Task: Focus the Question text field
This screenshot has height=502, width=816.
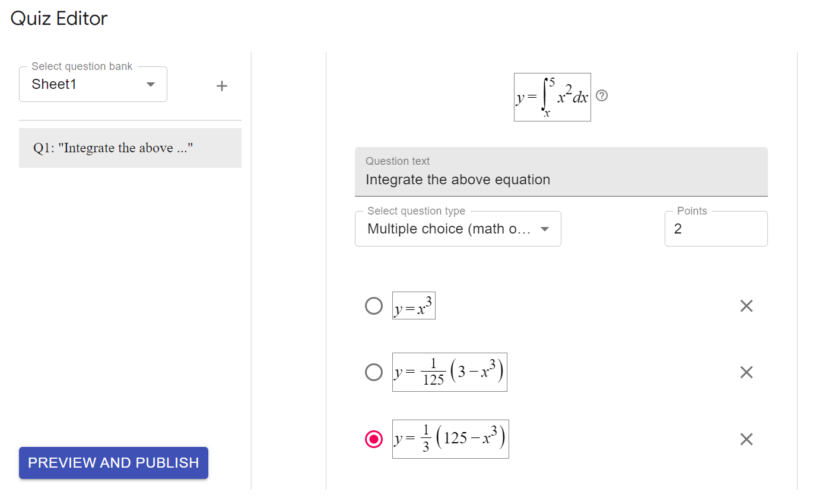Action: (x=561, y=179)
